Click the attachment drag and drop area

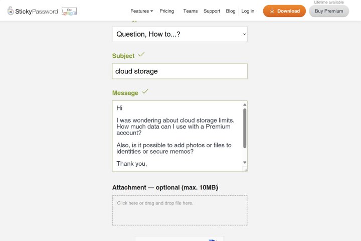point(179,210)
